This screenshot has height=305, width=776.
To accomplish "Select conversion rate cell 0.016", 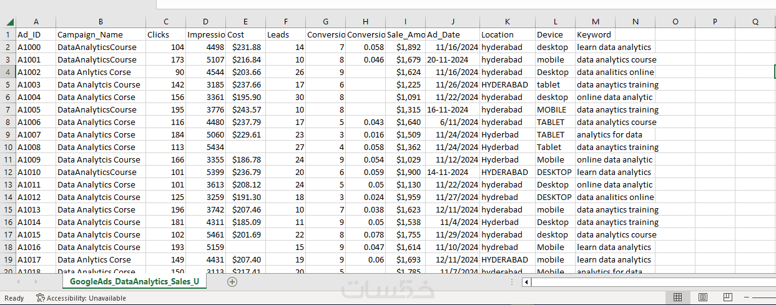I will [x=365, y=134].
